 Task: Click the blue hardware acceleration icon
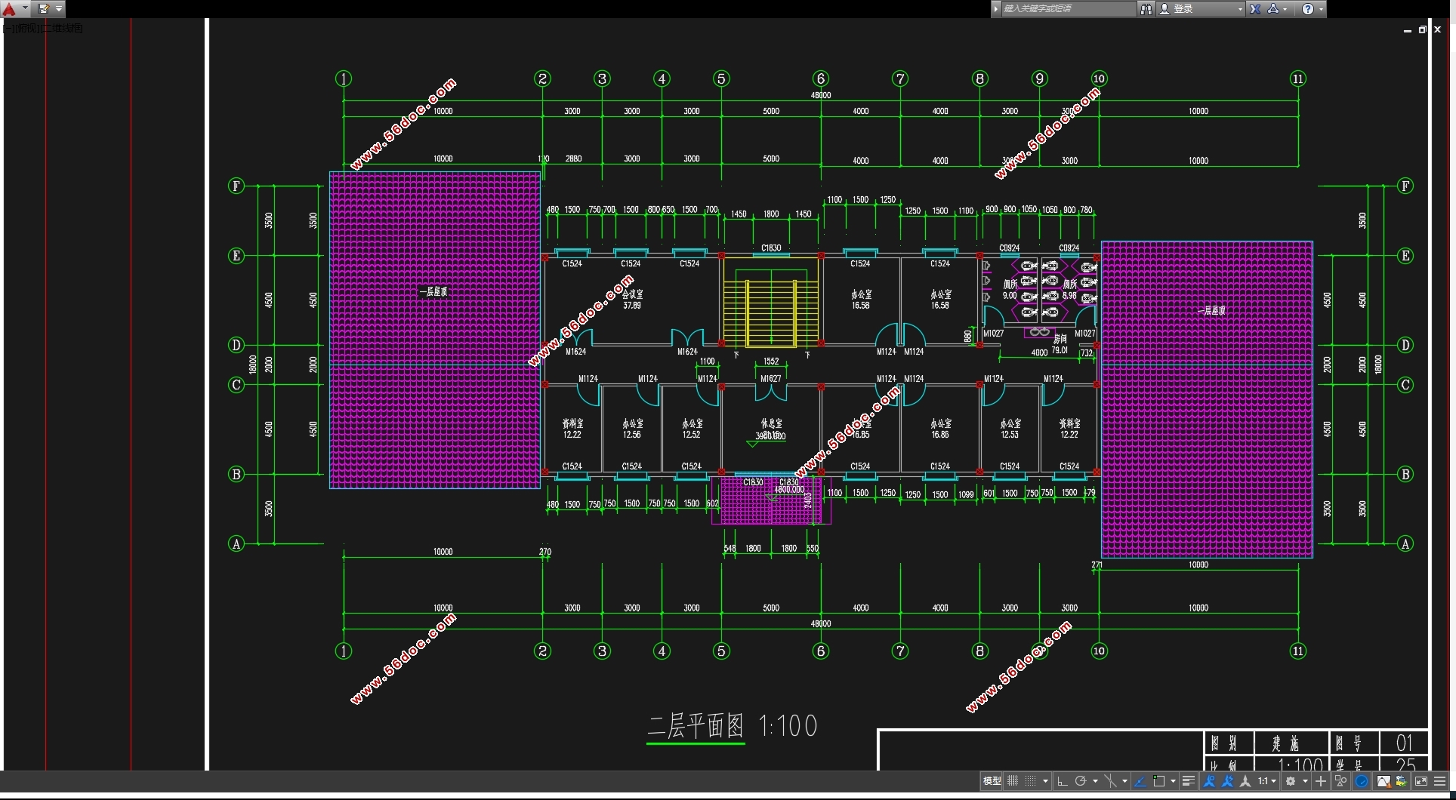tap(1361, 781)
